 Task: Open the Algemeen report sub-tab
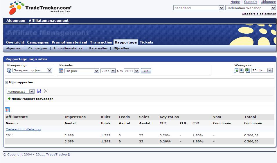[14, 48]
